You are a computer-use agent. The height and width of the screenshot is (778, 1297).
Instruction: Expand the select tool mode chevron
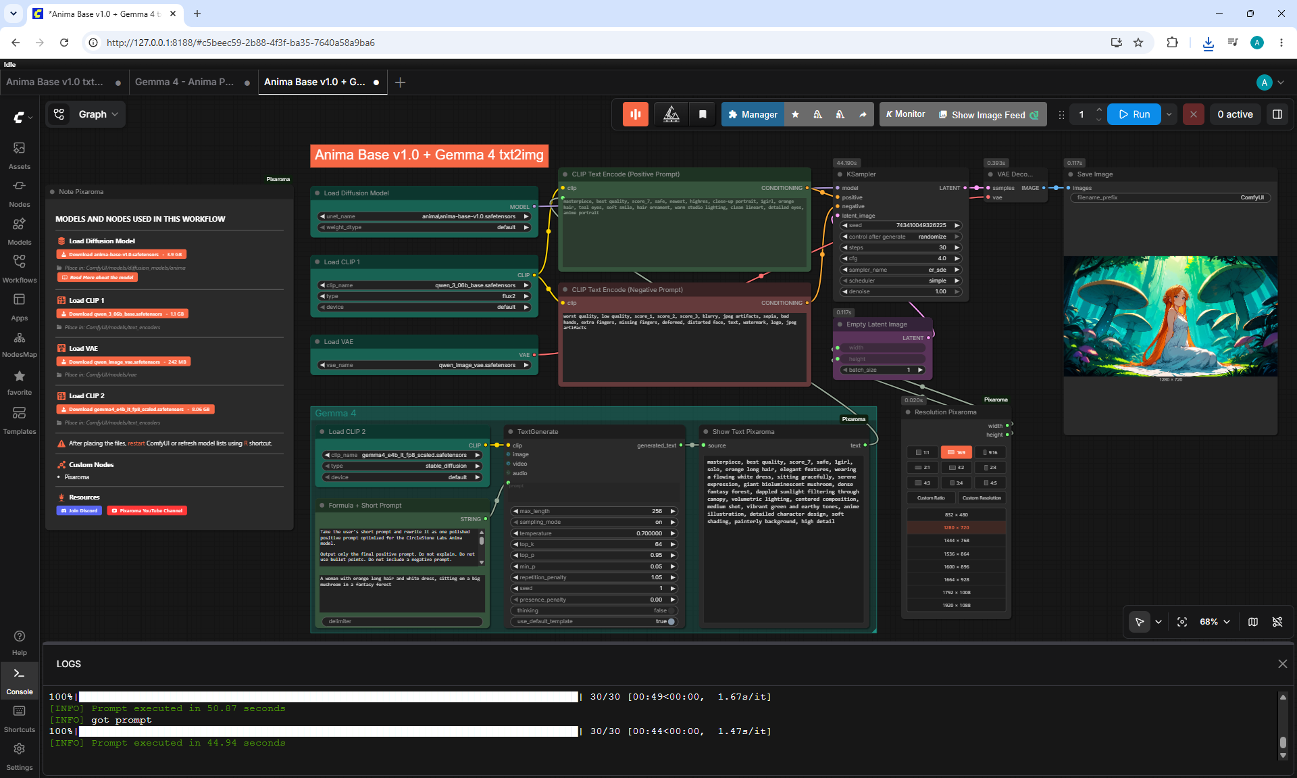click(1159, 622)
